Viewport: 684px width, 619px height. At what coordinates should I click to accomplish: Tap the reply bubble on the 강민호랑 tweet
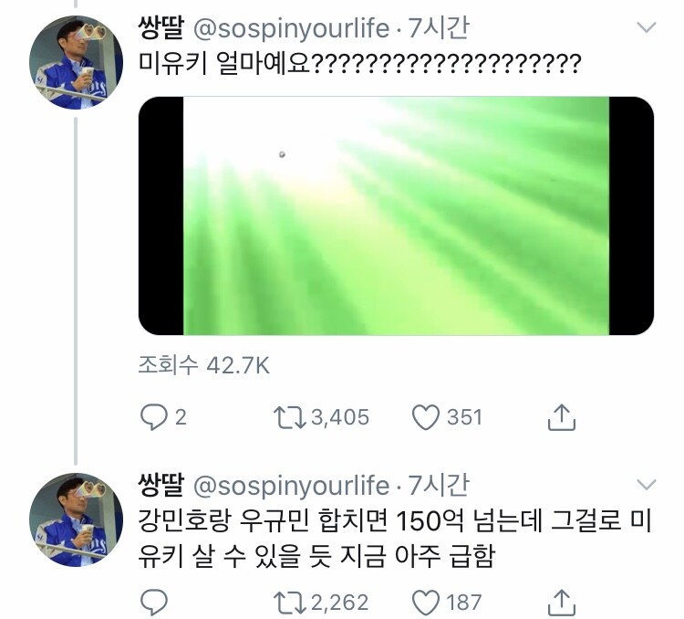[153, 601]
